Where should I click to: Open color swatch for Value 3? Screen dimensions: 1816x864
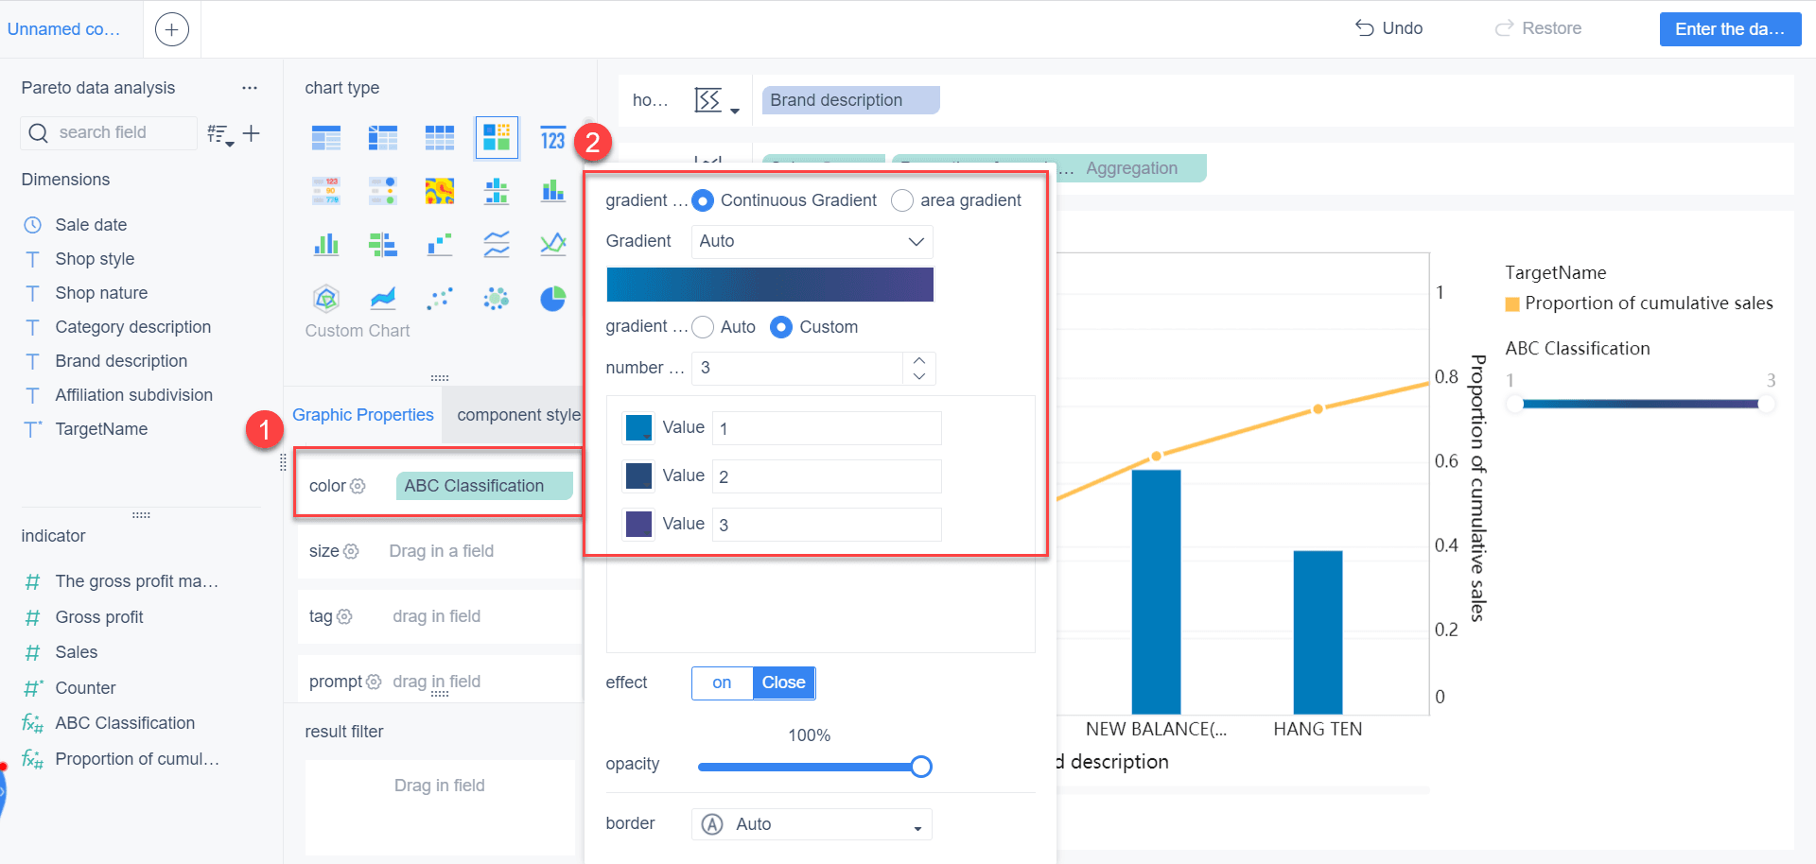tap(638, 524)
